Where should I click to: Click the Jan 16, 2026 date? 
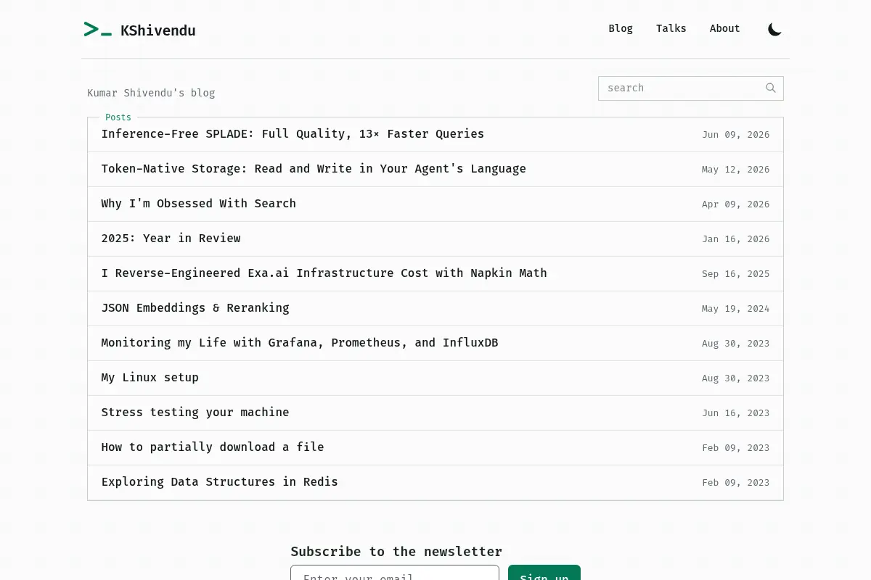click(x=736, y=239)
